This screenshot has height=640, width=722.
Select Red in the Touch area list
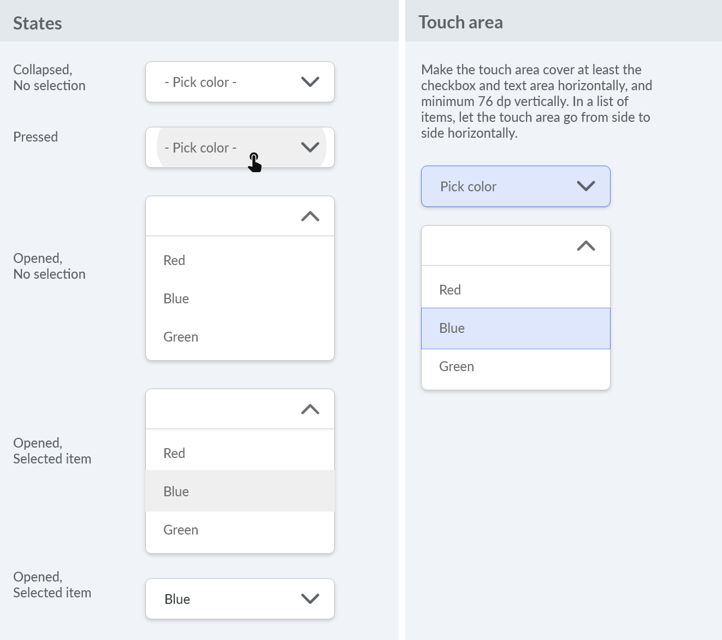coord(516,290)
